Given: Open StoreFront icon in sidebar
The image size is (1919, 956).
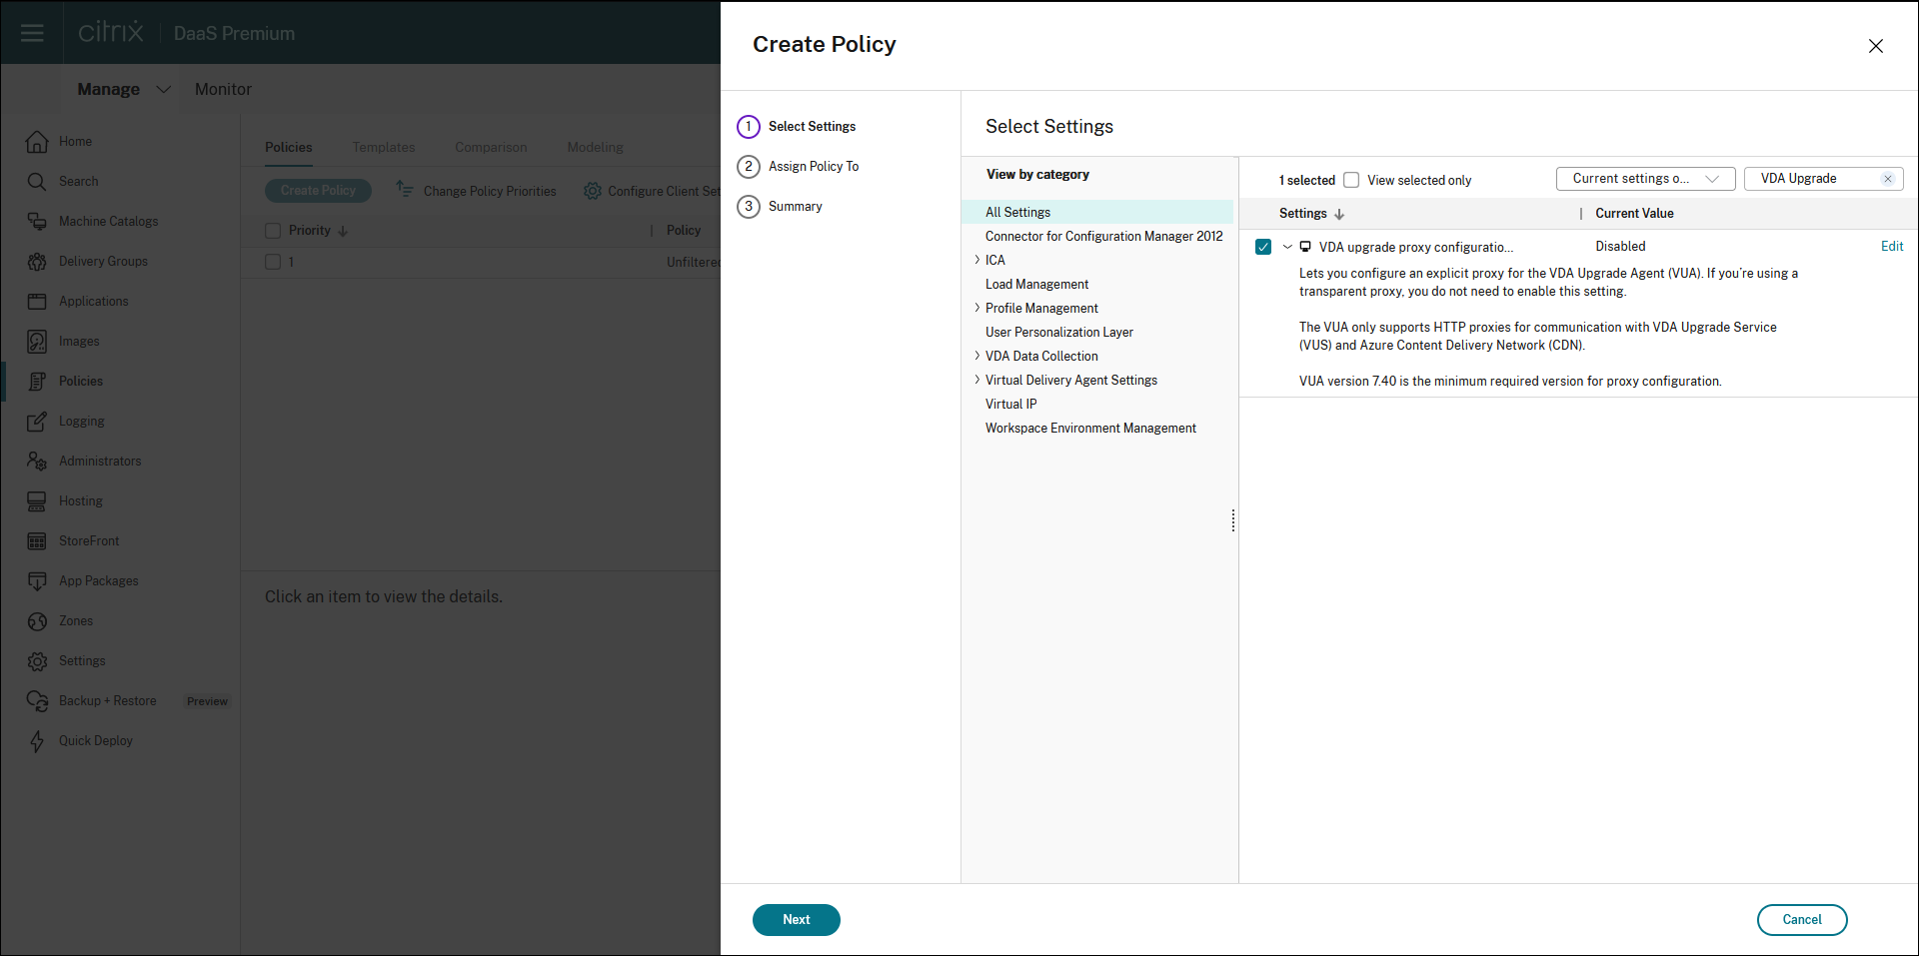Looking at the screenshot, I should point(37,541).
